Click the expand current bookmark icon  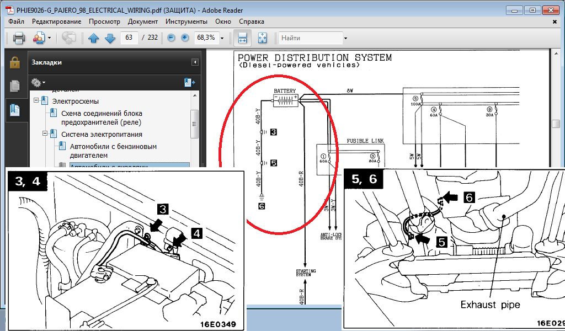tap(189, 82)
